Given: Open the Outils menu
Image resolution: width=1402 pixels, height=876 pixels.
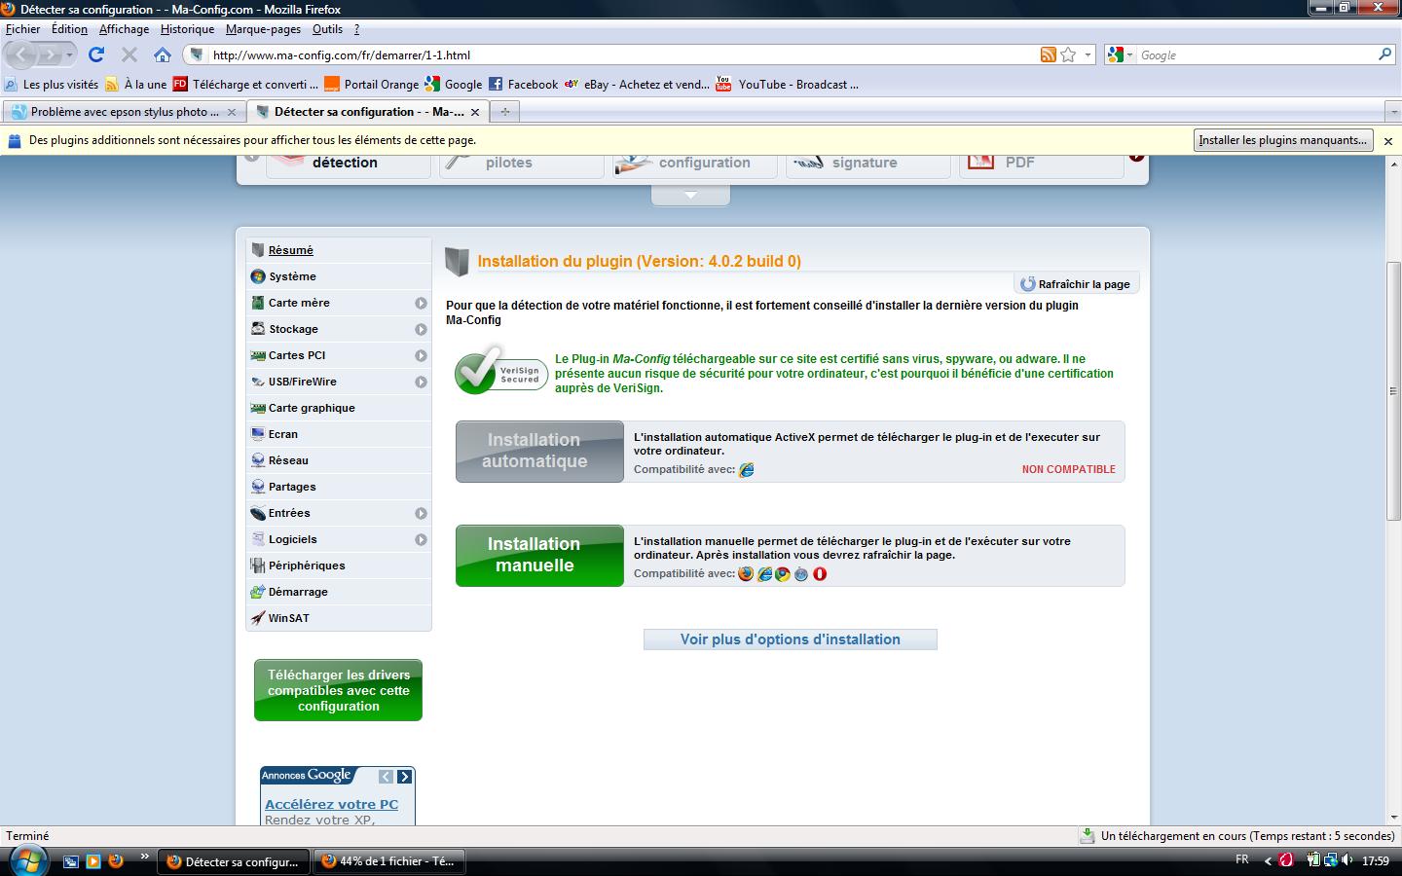Looking at the screenshot, I should click(x=327, y=29).
